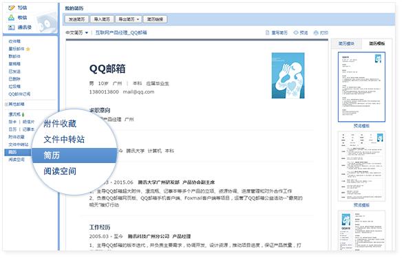Viewport: 406px width, 258px height.
Task: Switch to the 简历模块 tab
Action: [x=346, y=43]
